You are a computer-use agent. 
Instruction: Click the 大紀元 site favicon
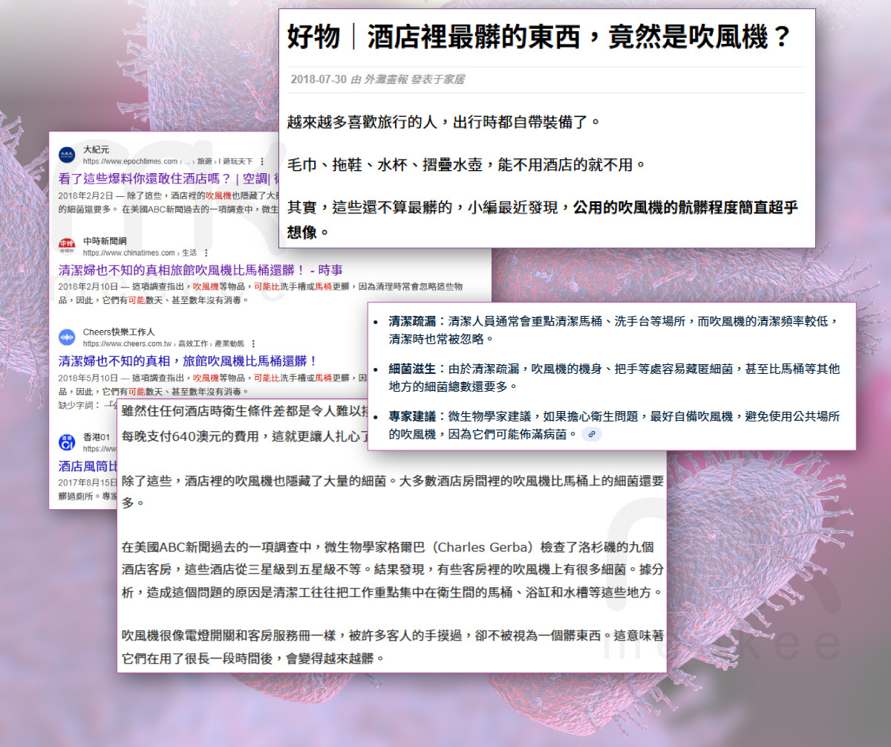(x=67, y=155)
